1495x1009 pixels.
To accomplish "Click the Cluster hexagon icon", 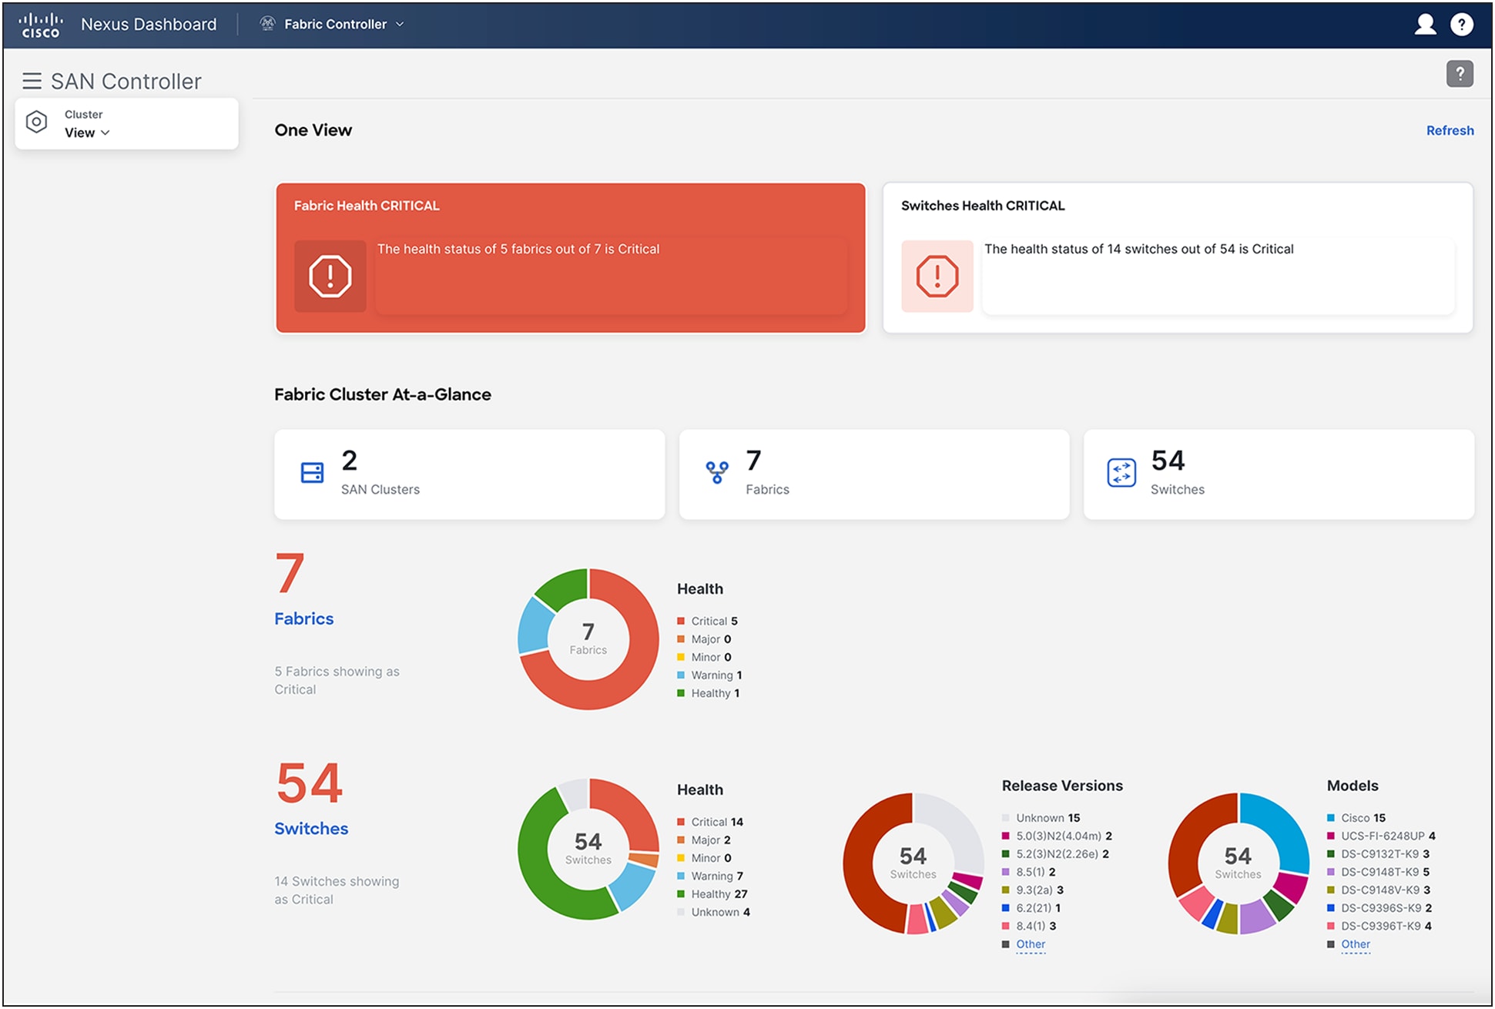I will tap(36, 122).
